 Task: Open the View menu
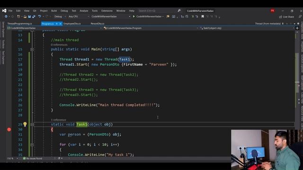pyautogui.click(x=27, y=11)
